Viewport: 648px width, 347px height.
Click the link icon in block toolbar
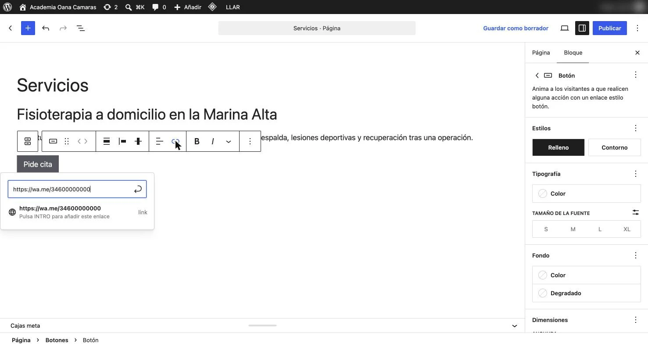pyautogui.click(x=175, y=141)
